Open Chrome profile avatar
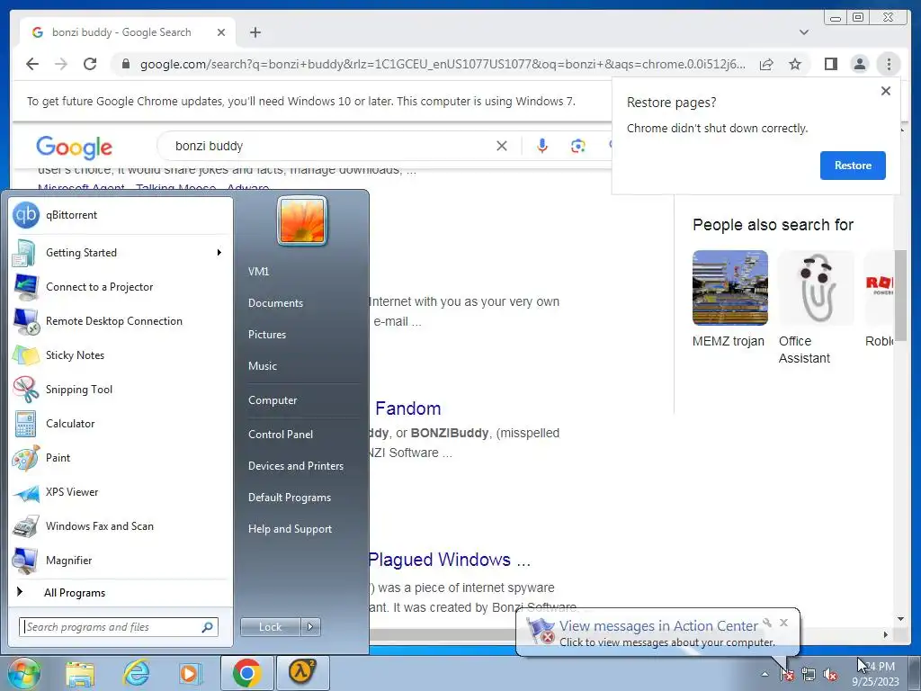This screenshot has height=691, width=921. pos(859,64)
